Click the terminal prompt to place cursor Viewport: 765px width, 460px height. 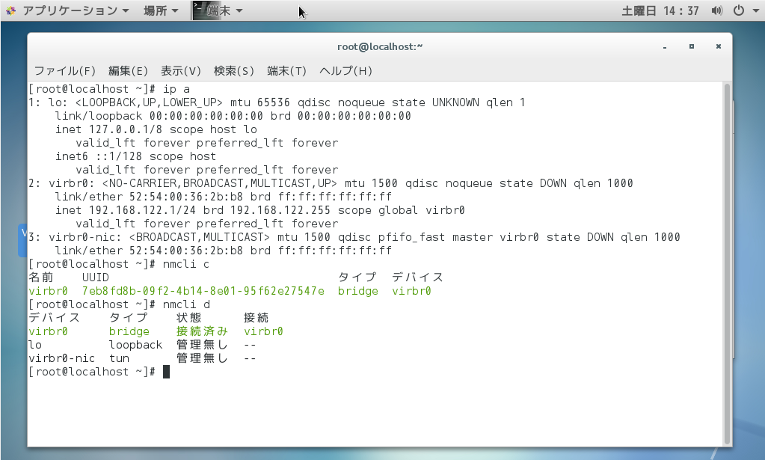click(168, 371)
